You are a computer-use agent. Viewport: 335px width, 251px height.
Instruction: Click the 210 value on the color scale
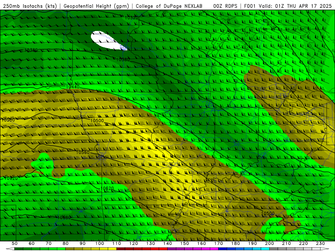(x=286, y=243)
